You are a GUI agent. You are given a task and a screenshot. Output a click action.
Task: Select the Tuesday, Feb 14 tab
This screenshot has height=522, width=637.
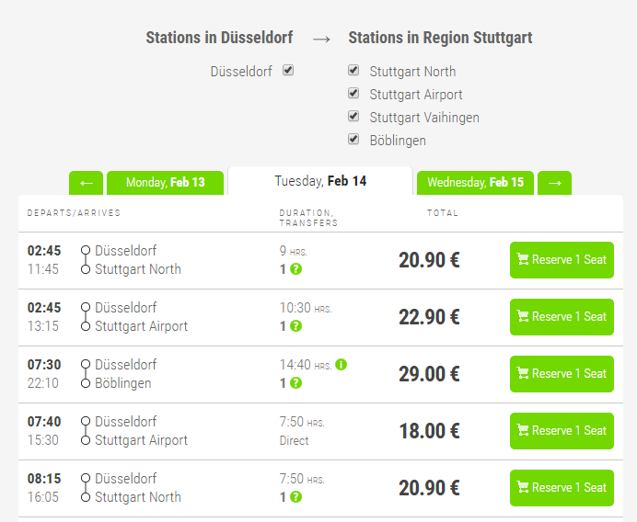click(x=320, y=181)
